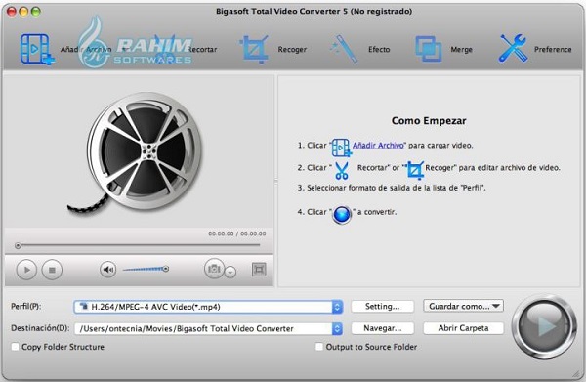Stop playback with the stop button

click(x=52, y=270)
